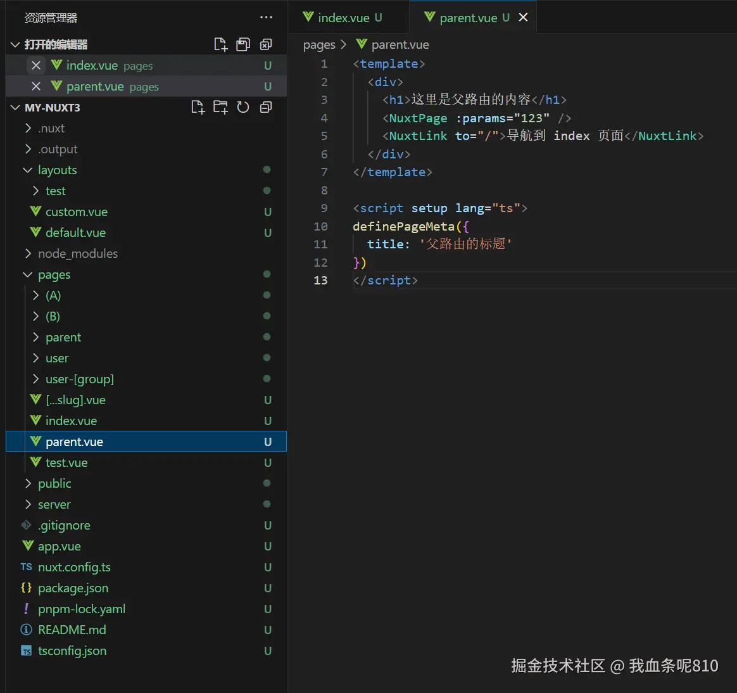This screenshot has height=693, width=737.
Task: Collapse all folders in MY-NUXT3 explorer
Action: point(265,107)
